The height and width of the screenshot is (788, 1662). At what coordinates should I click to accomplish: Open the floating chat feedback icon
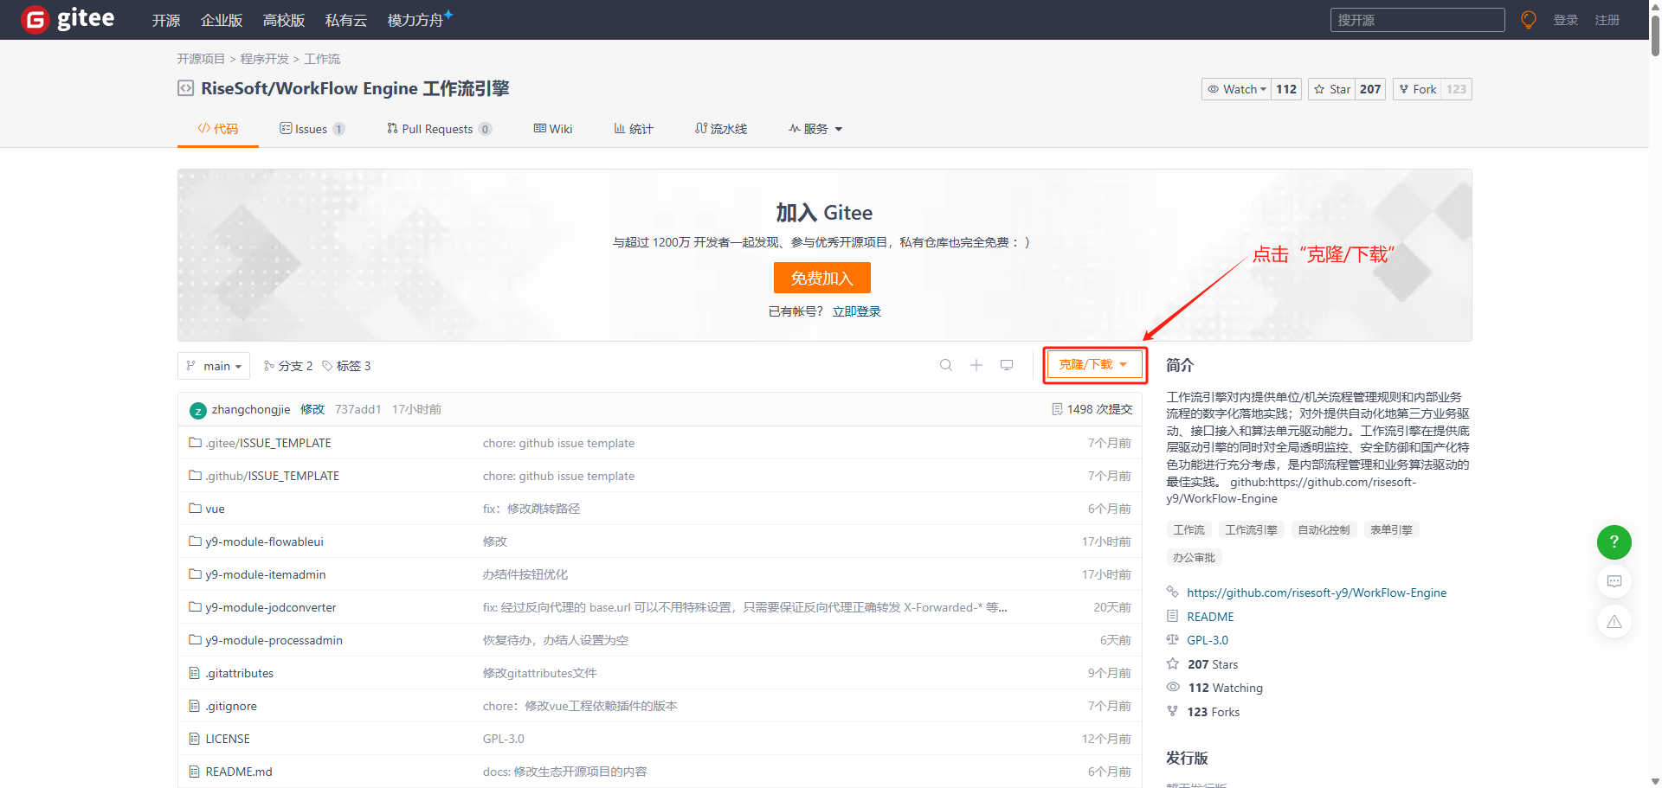pyautogui.click(x=1614, y=581)
